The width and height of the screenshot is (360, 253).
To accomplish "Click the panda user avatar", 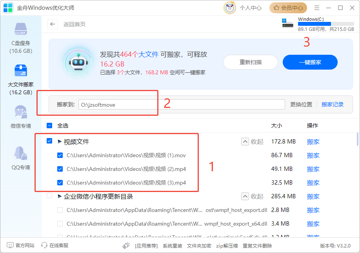I will pyautogui.click(x=229, y=8).
